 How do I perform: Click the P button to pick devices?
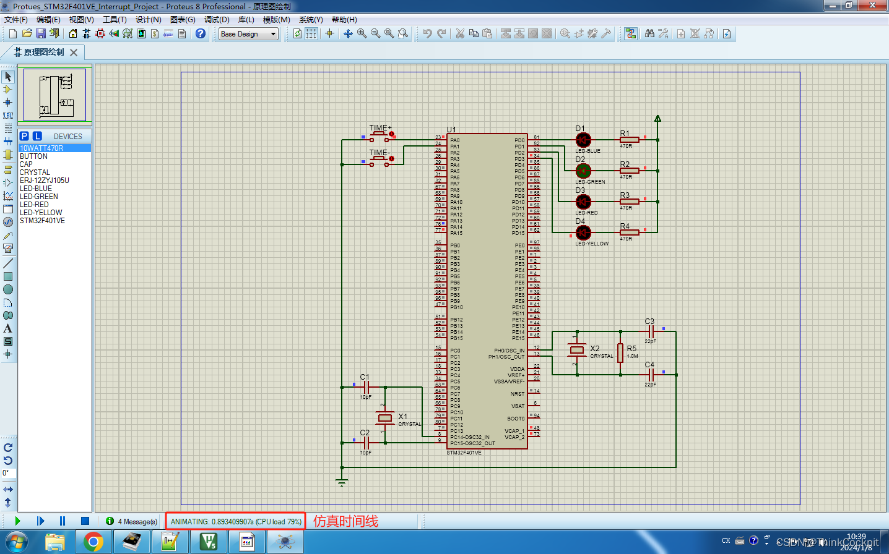click(23, 136)
